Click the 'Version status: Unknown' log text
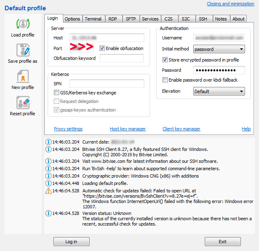This screenshot has width=259, height=251. click(107, 213)
